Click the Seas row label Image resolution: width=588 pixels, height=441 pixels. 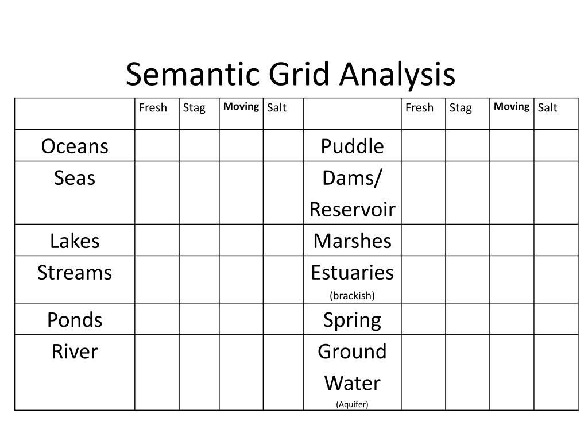pos(75,178)
